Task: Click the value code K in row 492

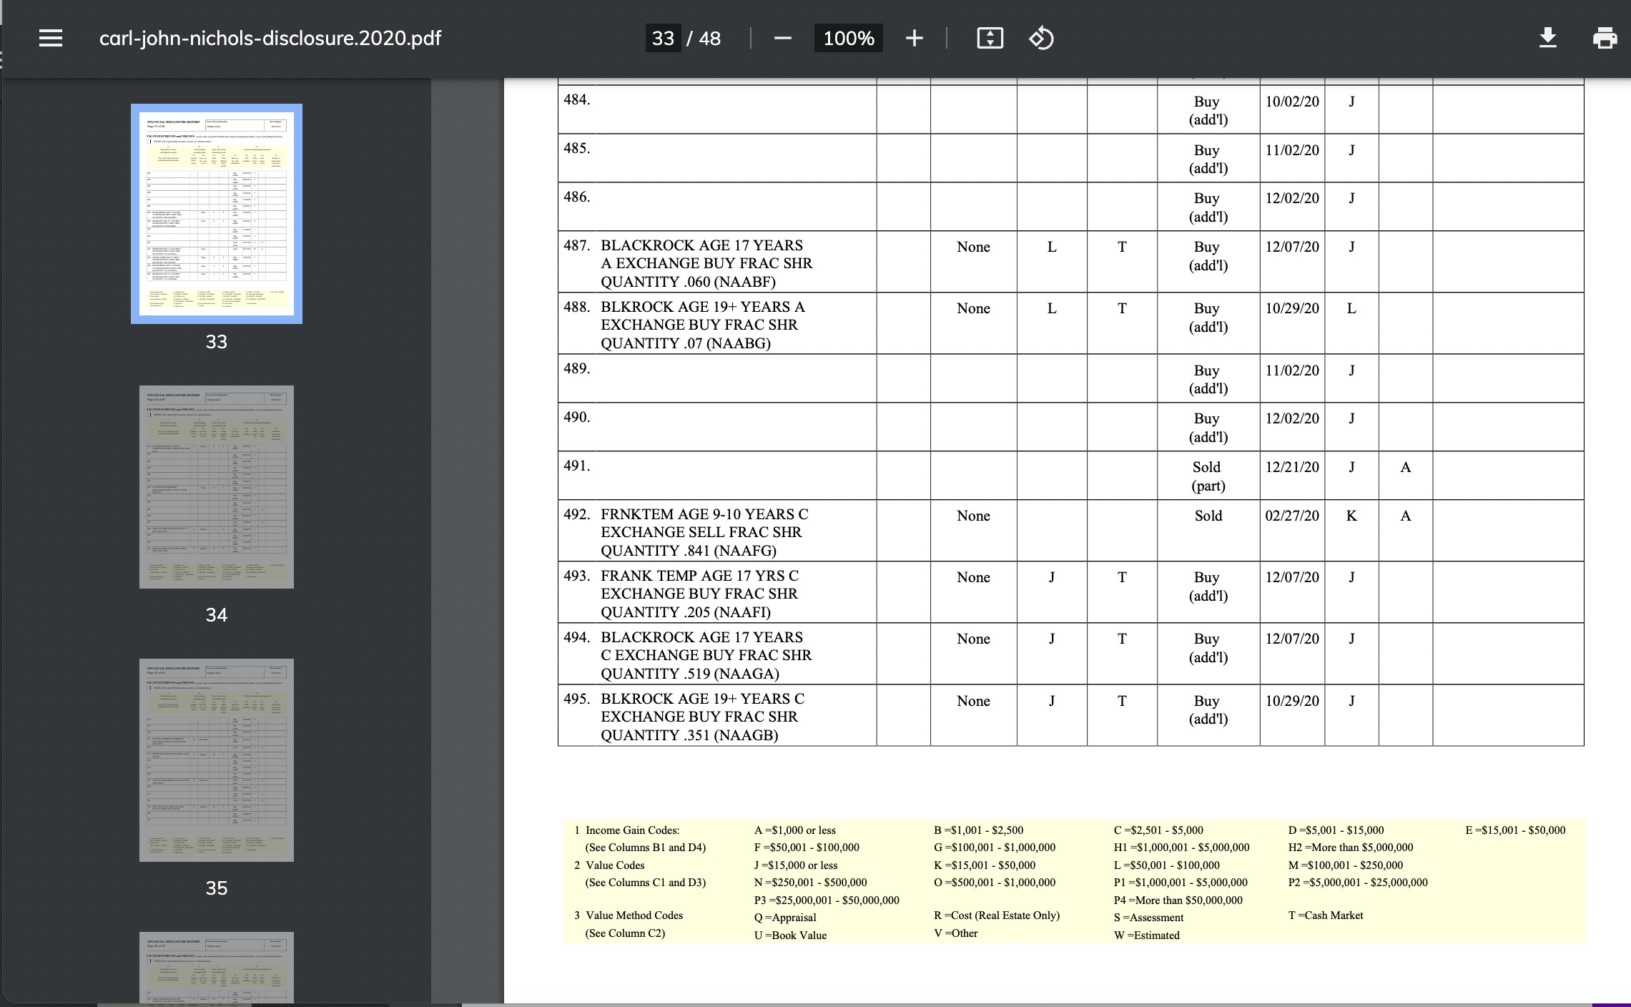Action: click(1351, 516)
